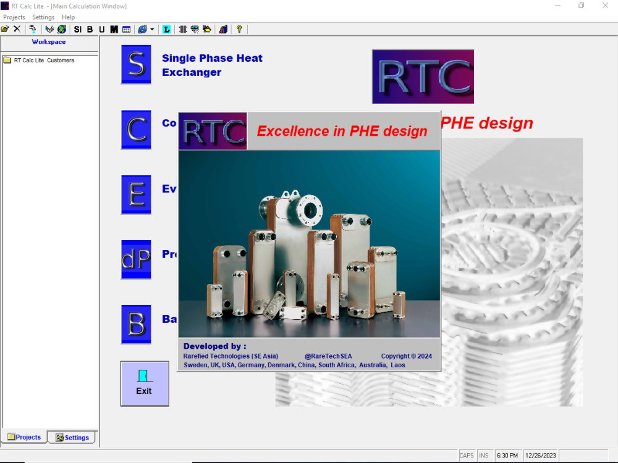Click the Internet Explorer toolbar icon
618x463 pixels.
[x=143, y=29]
